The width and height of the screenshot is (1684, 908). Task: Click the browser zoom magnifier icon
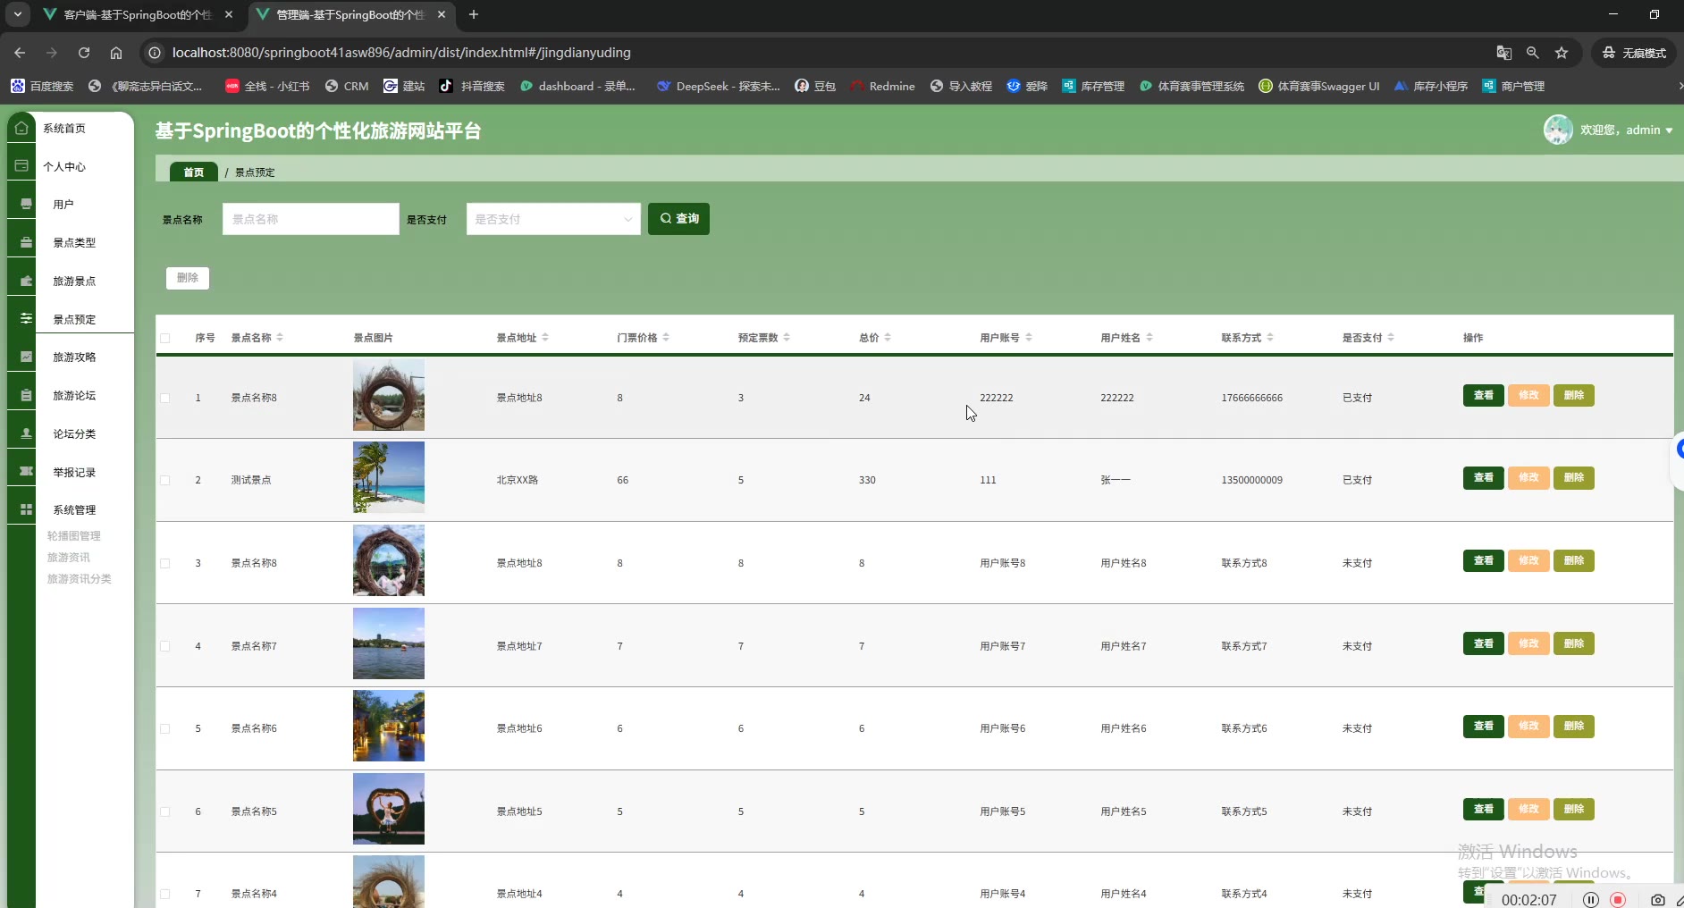pos(1533,53)
